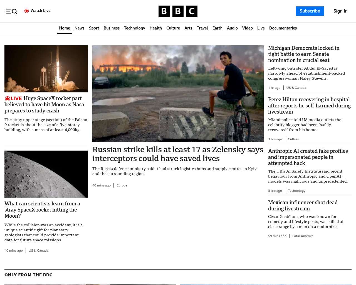Open Huge SpaceX rocket part headline
The height and width of the screenshot is (285, 356).
point(44,104)
